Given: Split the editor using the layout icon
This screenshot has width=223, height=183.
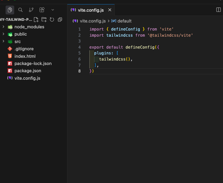Looking at the screenshot, I should click(218, 10).
